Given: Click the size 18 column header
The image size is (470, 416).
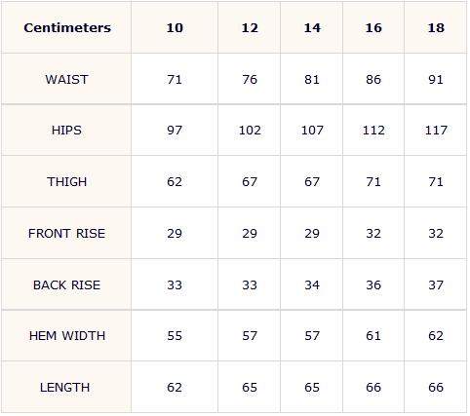Looking at the screenshot, I should 436,28.
